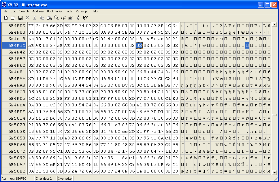Activate the What's This help pointer icon

click(85, 18)
